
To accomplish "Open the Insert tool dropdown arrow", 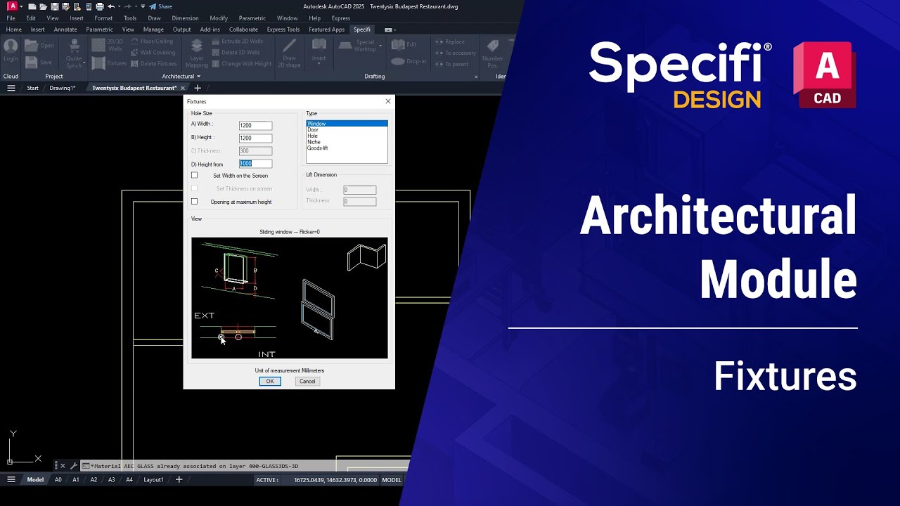I will pyautogui.click(x=319, y=64).
